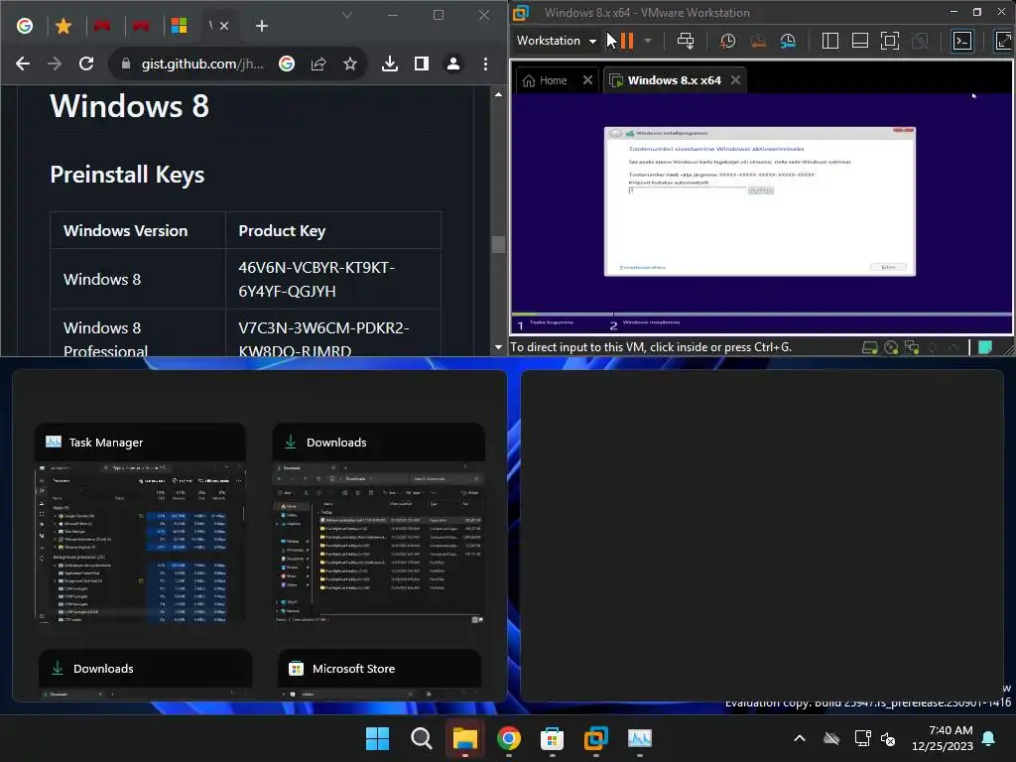Click the network adapter status icon in VMware
This screenshot has height=762, width=1016.
pyautogui.click(x=912, y=348)
